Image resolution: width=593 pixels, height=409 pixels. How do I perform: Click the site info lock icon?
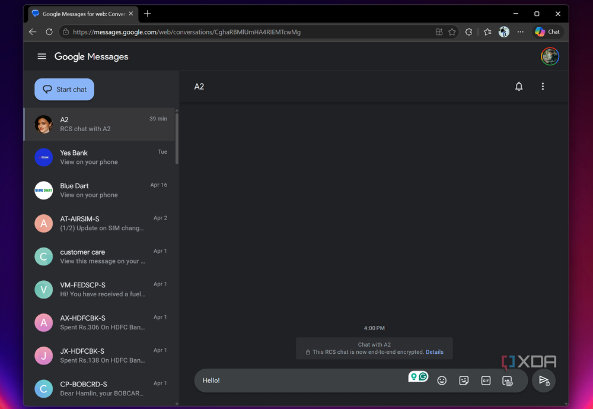click(65, 32)
